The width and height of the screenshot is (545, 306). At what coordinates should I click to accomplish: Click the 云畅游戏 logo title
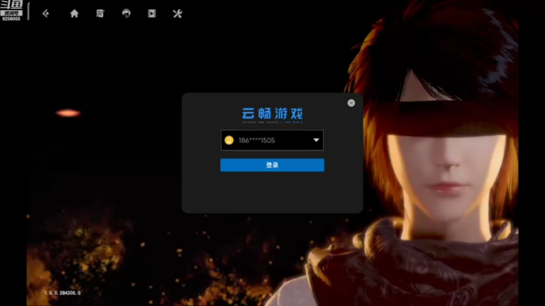[272, 114]
